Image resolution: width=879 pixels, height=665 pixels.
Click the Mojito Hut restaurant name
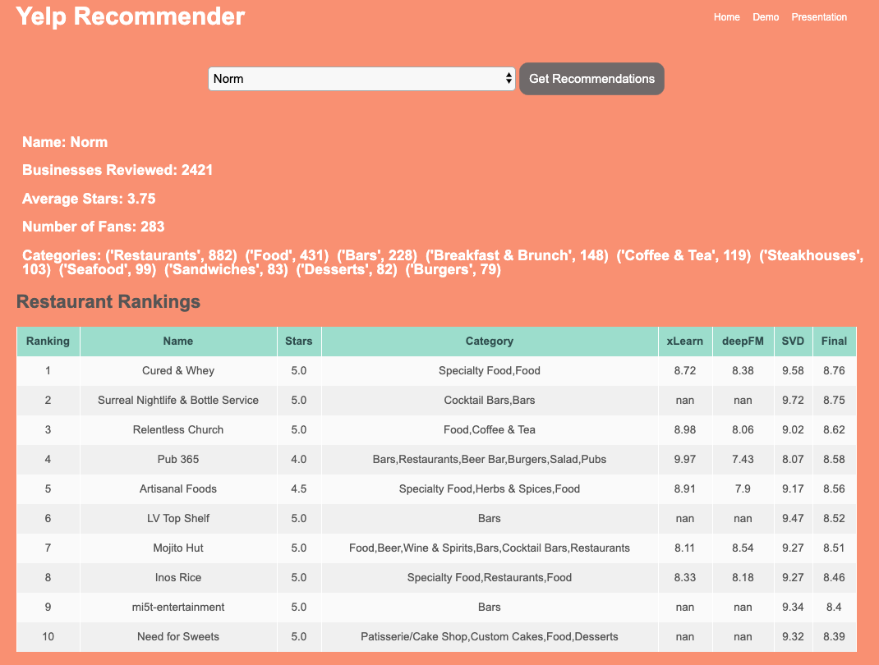tap(178, 548)
